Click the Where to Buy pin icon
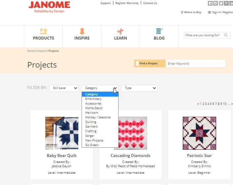 pos(182,12)
